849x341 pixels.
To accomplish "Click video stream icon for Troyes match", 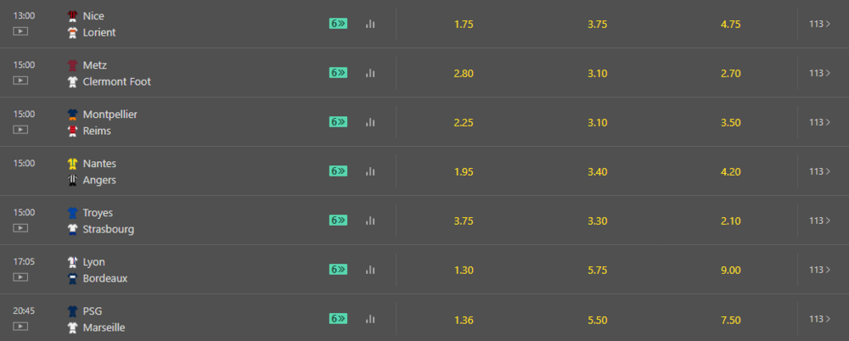I will [x=20, y=228].
